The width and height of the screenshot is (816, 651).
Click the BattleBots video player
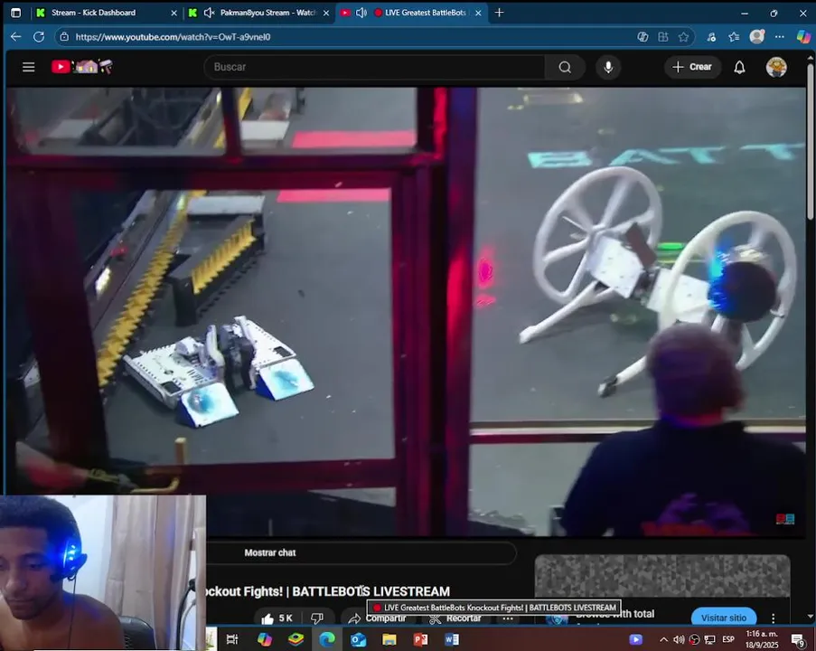(406, 311)
